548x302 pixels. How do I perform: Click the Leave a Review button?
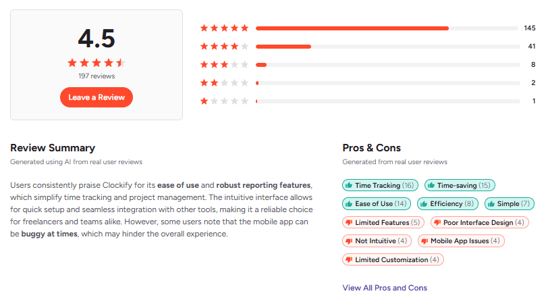tap(97, 97)
